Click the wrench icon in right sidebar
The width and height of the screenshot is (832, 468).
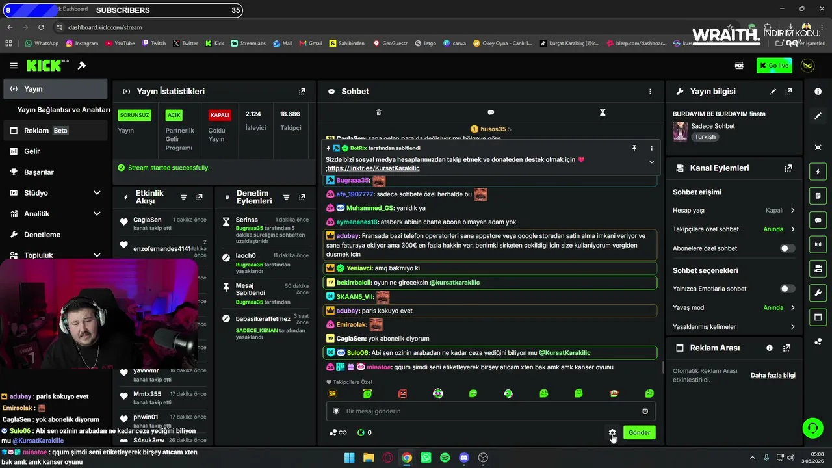coord(818,293)
